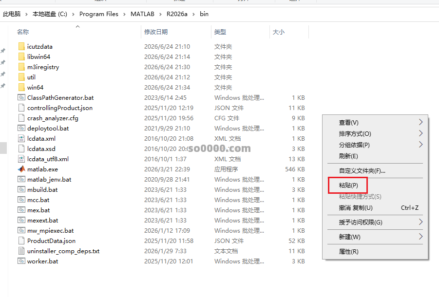Click the 546 KB size cell
Screen dimensions: 439x297
pos(295,169)
